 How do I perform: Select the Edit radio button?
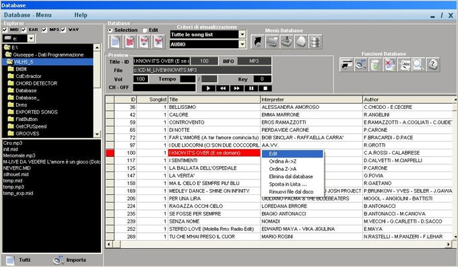[x=145, y=30]
